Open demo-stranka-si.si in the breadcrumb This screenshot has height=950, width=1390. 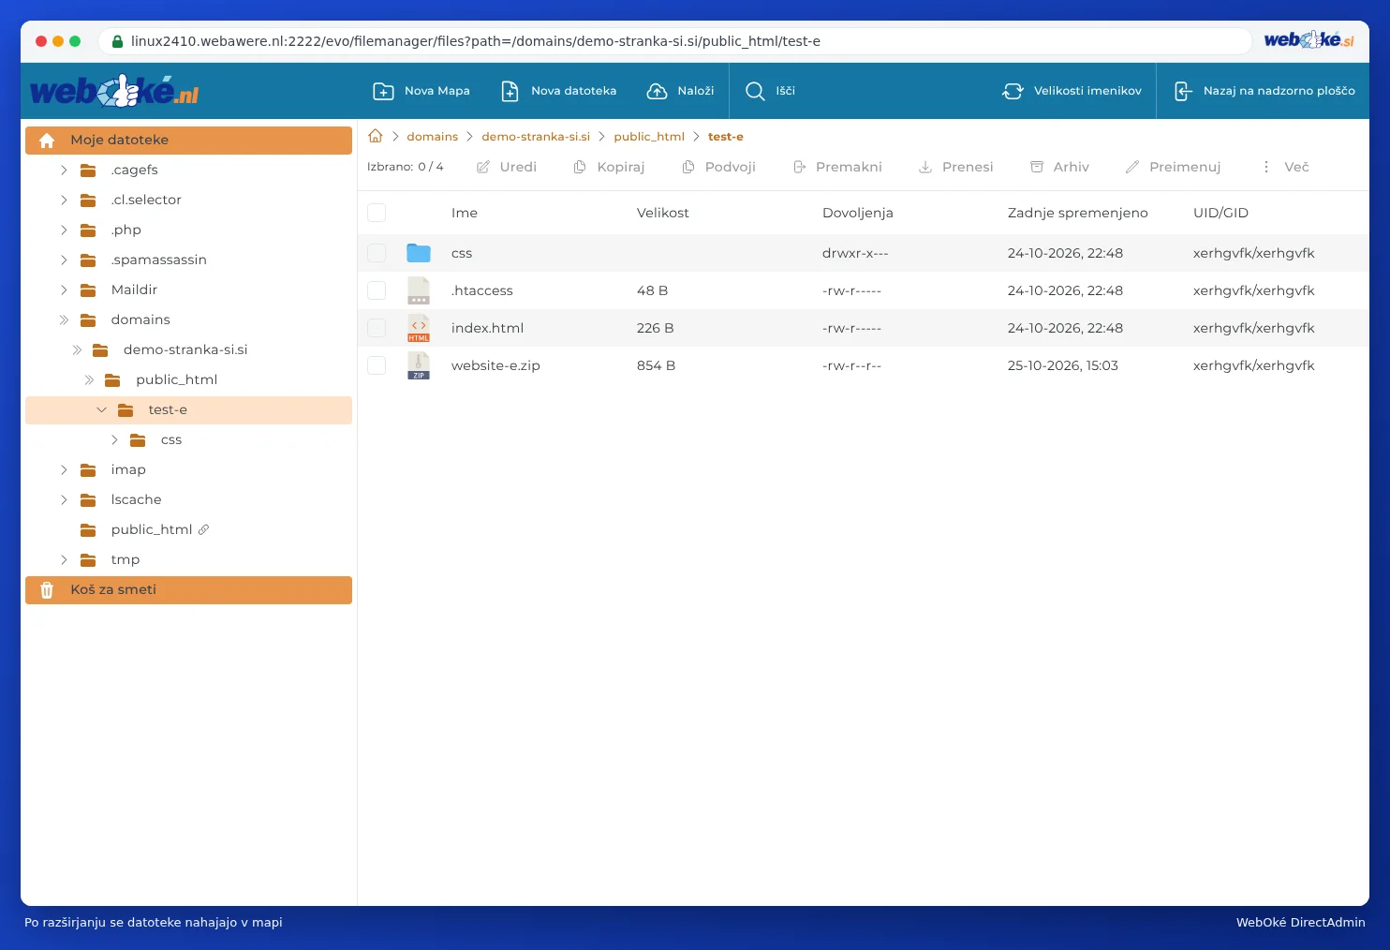point(536,137)
